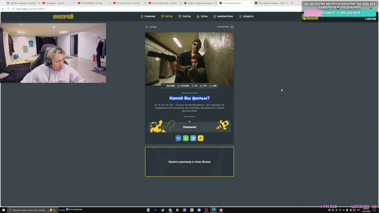Viewport: 379px width, 213px height.
Task: Open the Статистика view
Action: pyautogui.click(x=225, y=27)
